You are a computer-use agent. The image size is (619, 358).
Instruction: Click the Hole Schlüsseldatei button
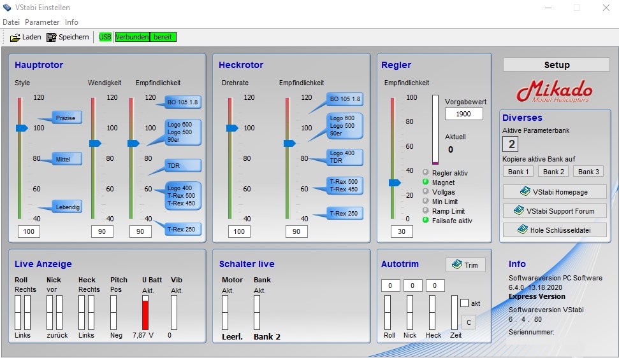point(554,230)
